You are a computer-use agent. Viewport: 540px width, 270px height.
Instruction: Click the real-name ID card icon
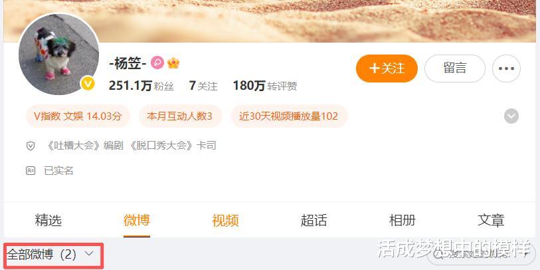coord(31,170)
